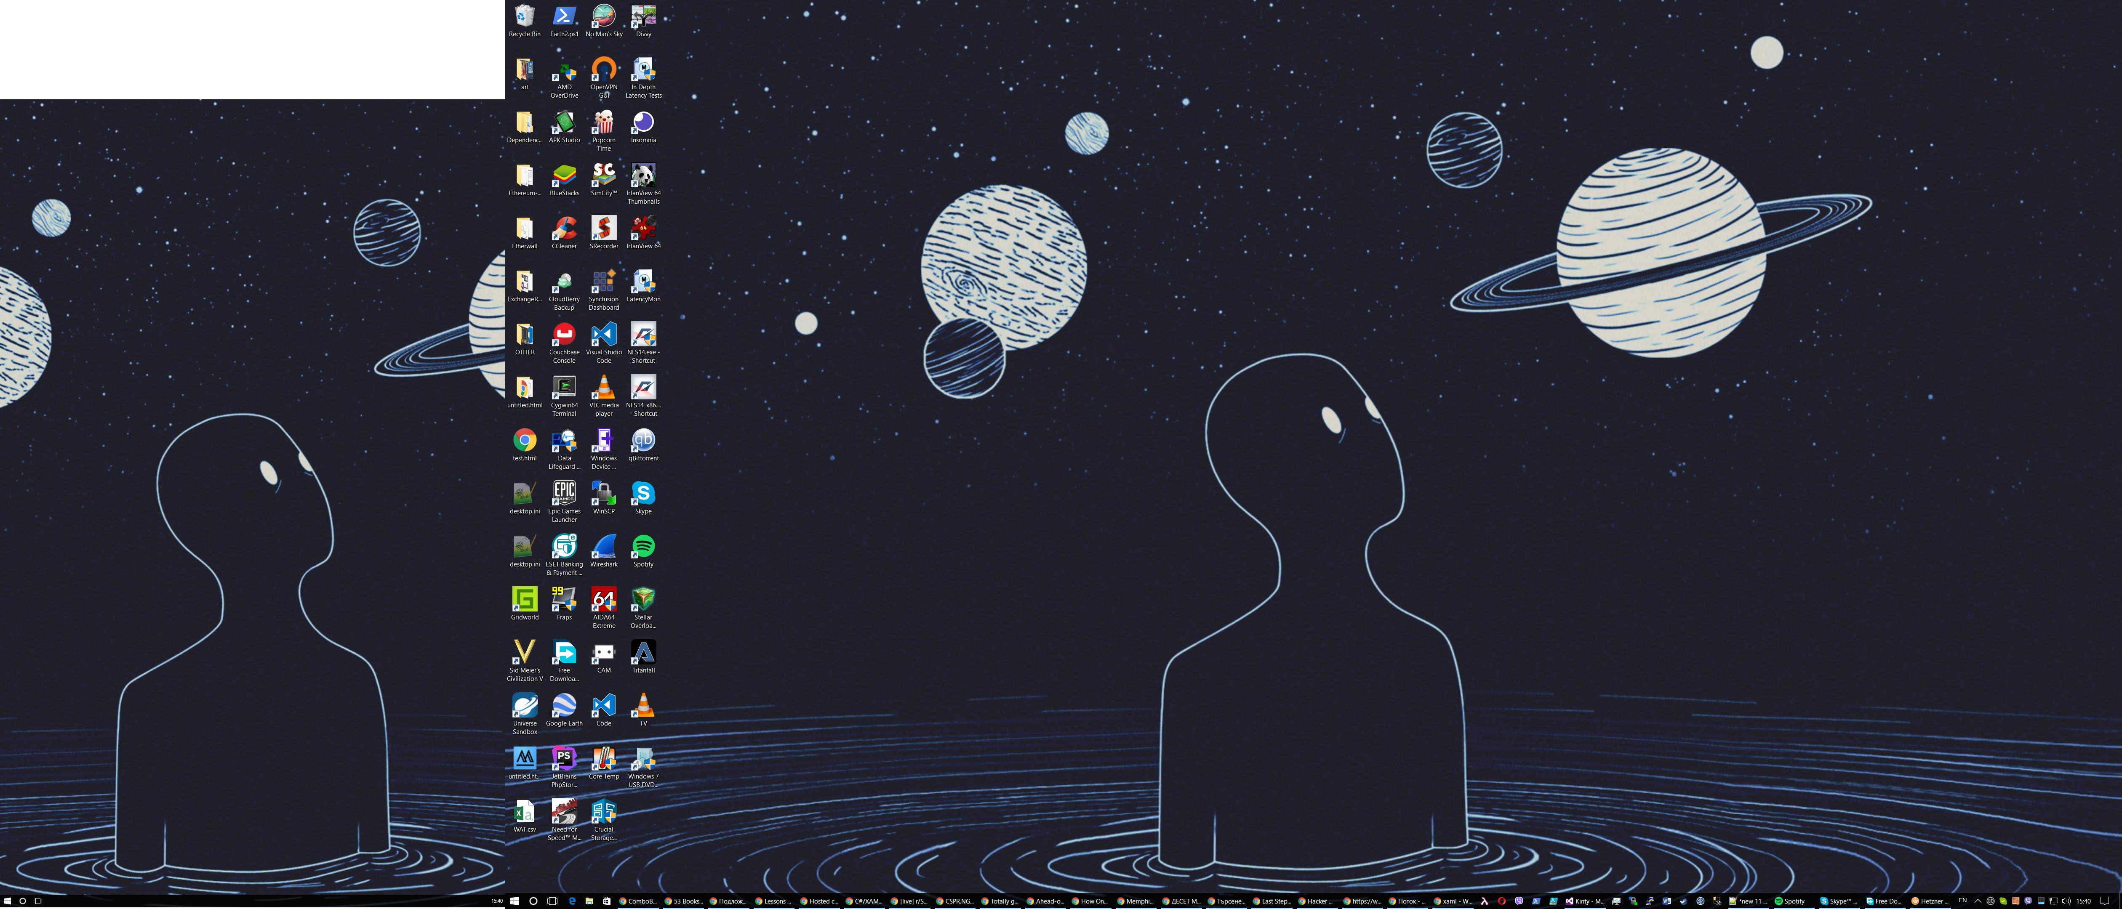The height and width of the screenshot is (909, 2122).
Task: Open the WAT.csv file icon
Action: (525, 816)
